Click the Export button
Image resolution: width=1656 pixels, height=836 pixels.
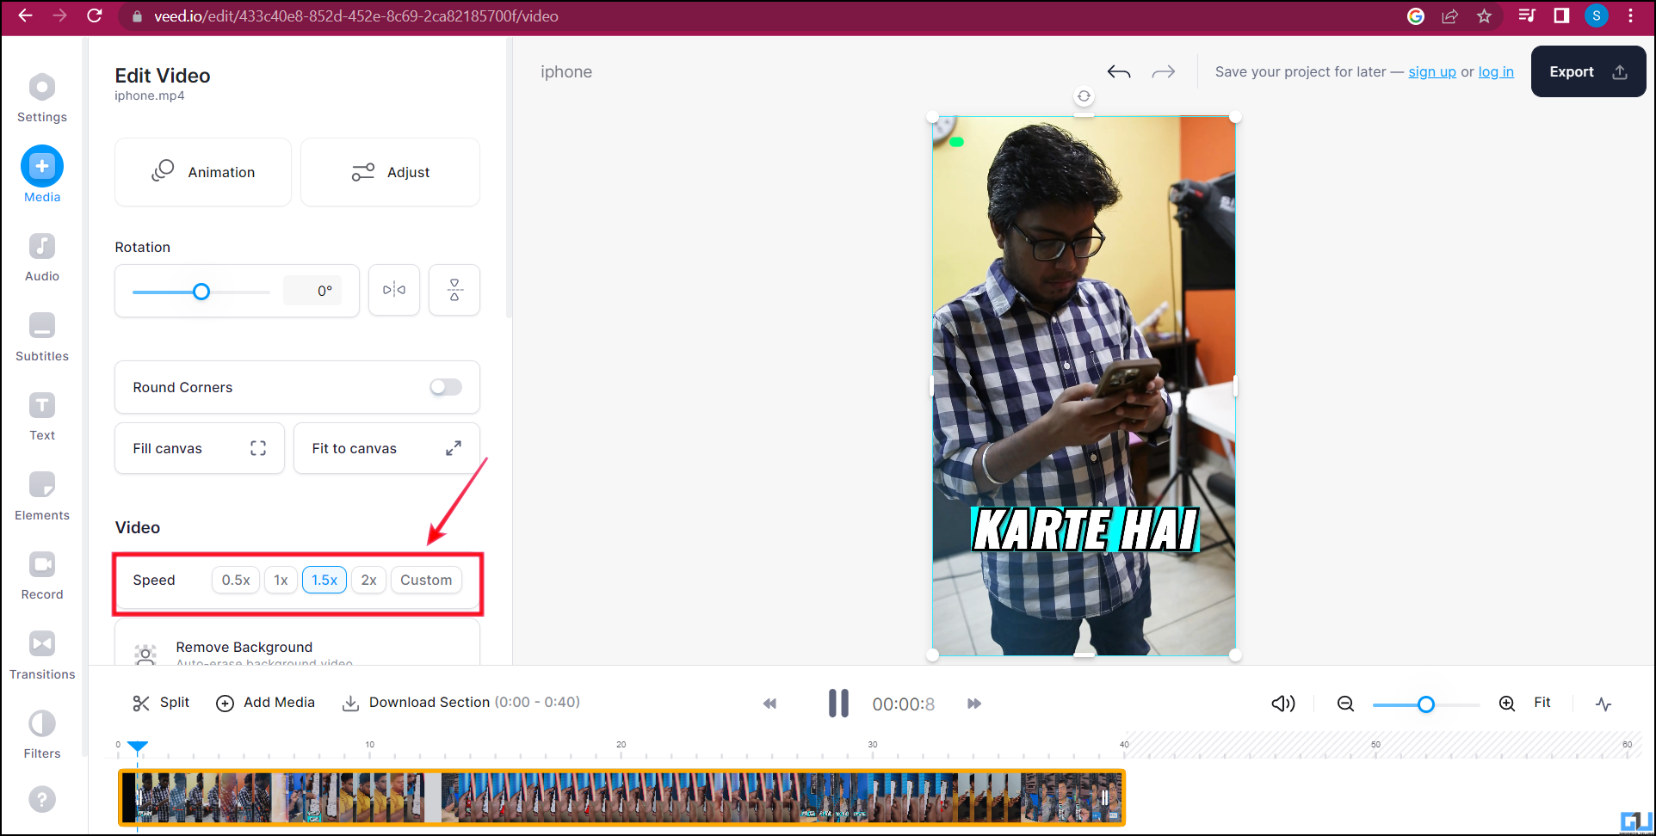pos(1586,71)
